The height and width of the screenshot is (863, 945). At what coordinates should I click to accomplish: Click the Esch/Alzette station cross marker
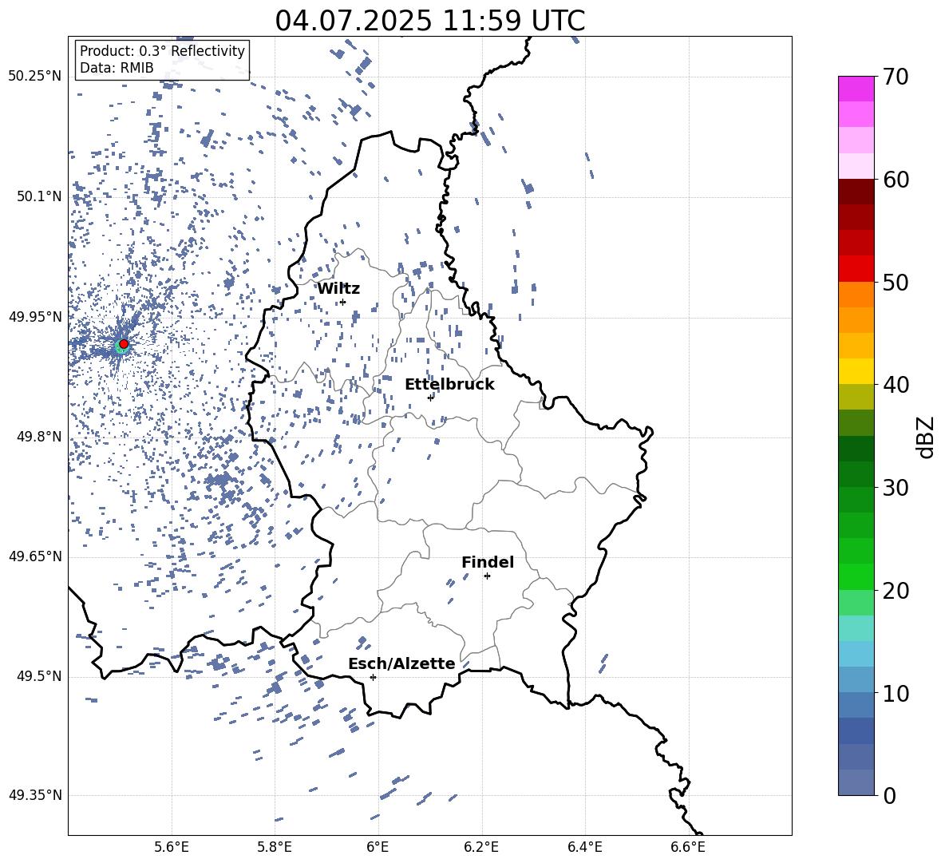373,677
